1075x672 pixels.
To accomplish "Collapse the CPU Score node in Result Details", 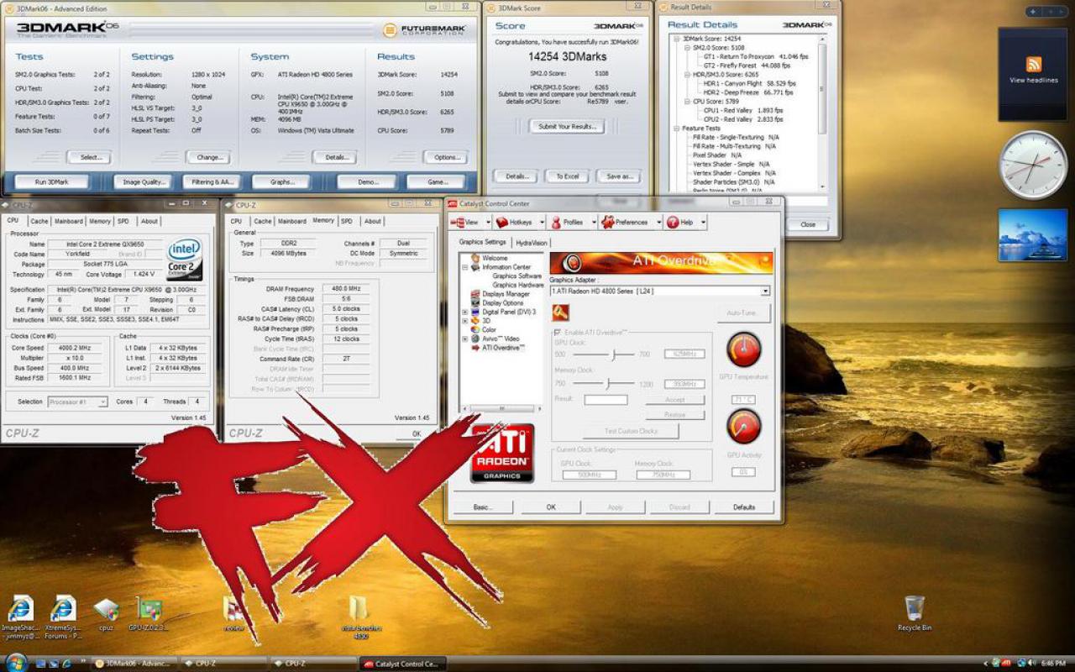I will tap(686, 102).
